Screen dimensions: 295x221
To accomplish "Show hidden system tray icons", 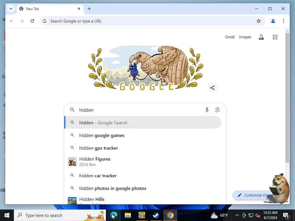I will tap(237, 215).
